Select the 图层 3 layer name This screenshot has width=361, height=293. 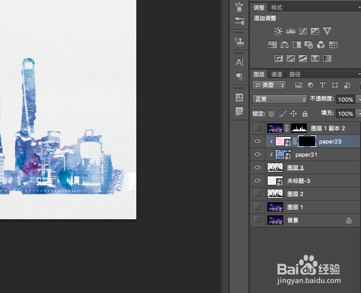click(295, 168)
